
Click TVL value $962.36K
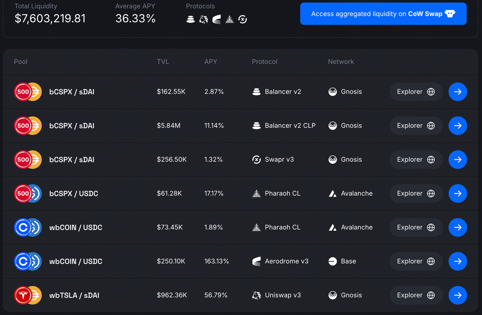(x=172, y=295)
